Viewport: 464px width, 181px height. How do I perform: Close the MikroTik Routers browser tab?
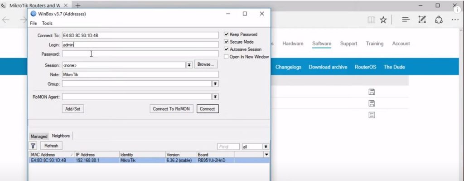66,5
